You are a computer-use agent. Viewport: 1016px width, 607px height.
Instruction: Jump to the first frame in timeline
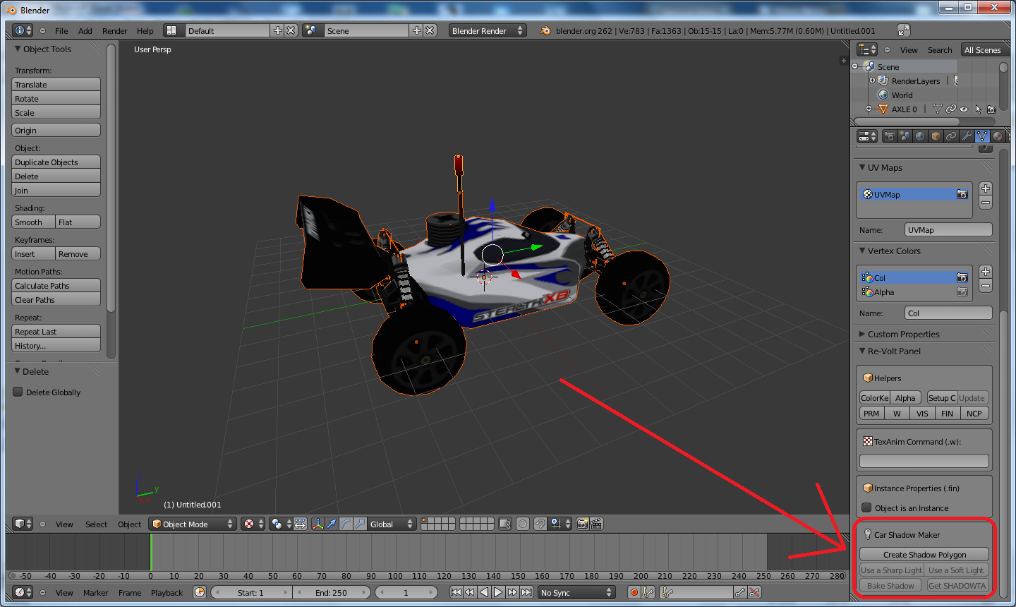pyautogui.click(x=456, y=592)
